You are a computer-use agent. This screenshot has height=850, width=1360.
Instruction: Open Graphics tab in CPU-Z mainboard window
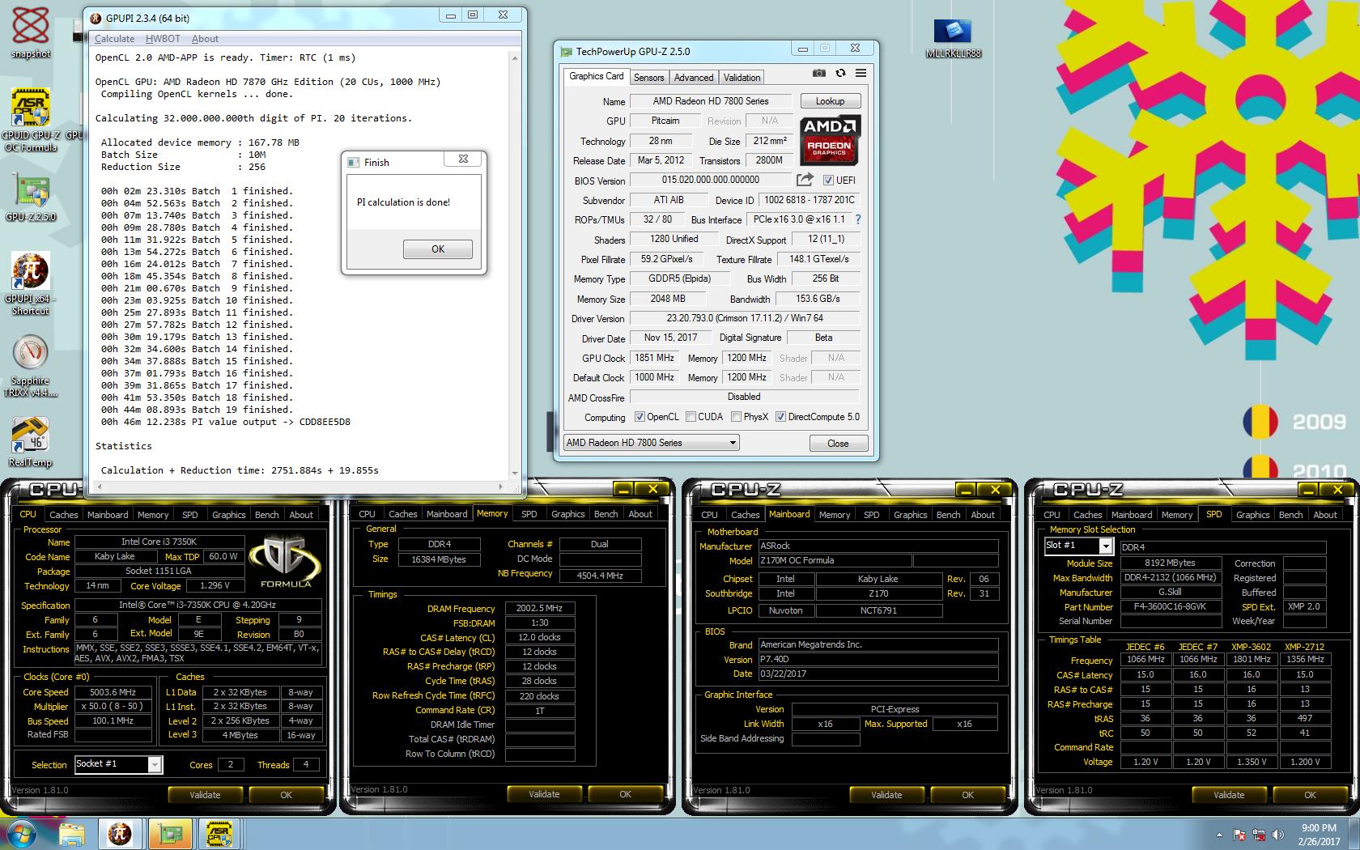[910, 515]
